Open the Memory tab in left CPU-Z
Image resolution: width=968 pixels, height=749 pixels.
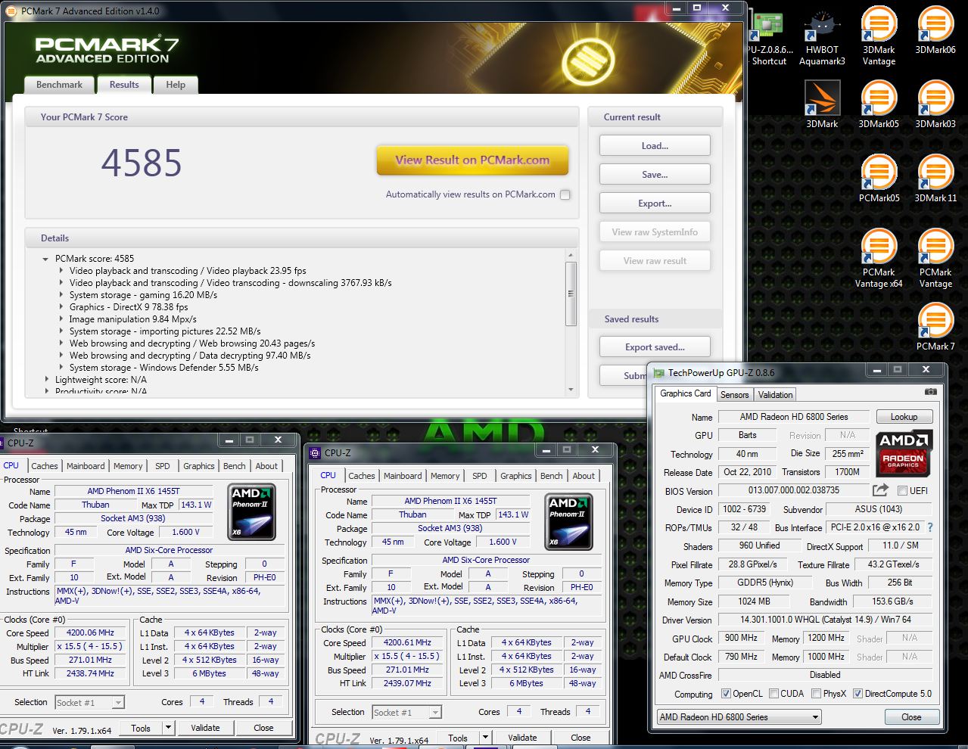click(x=128, y=466)
